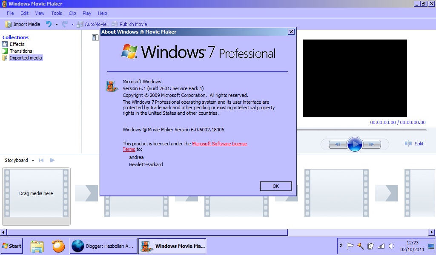Open the Edit menu
436x255 pixels.
(x=24, y=13)
